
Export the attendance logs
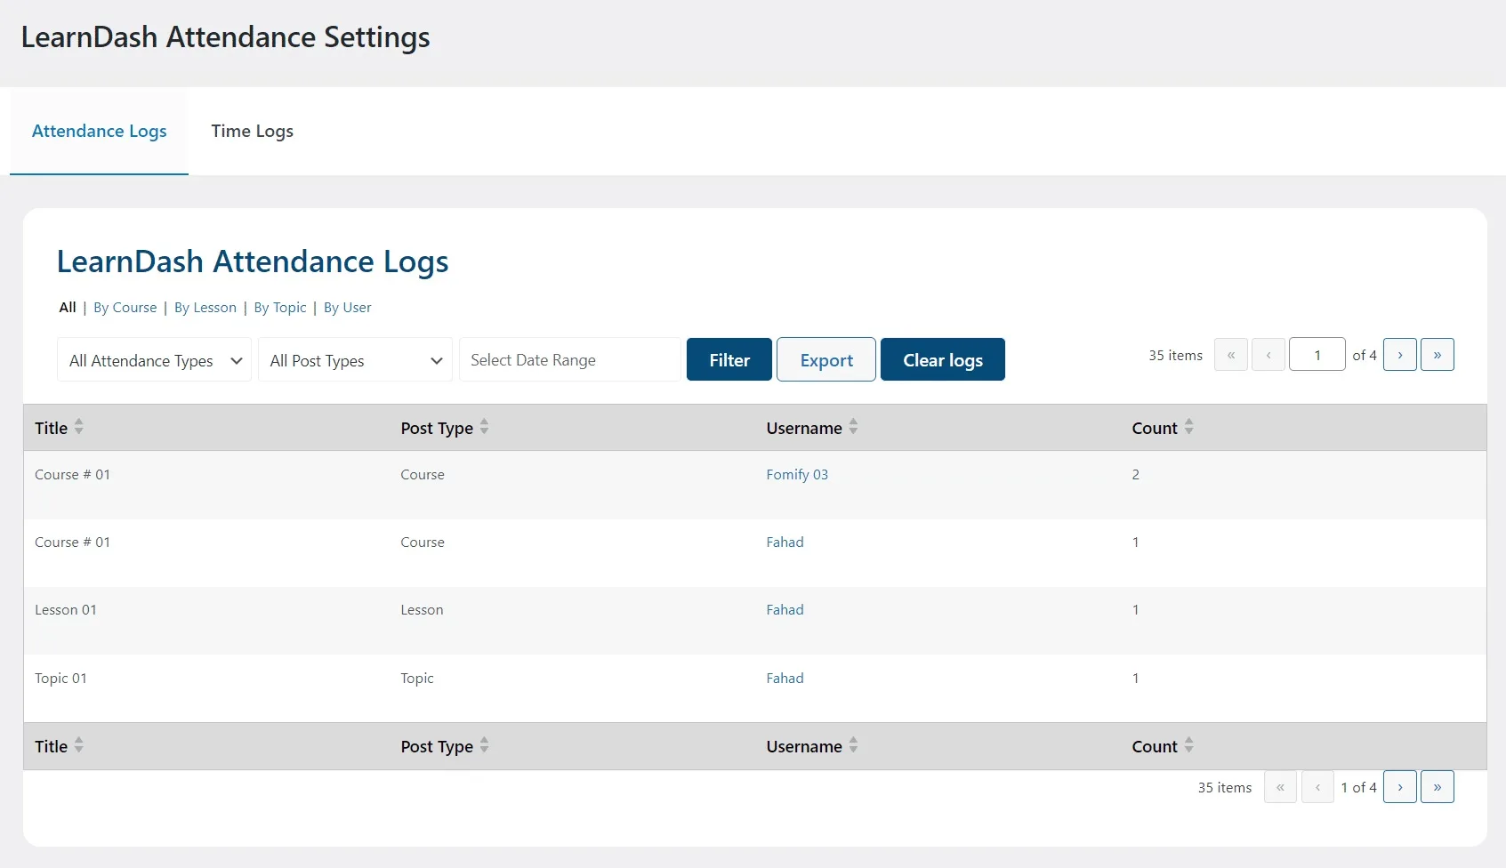click(x=825, y=359)
